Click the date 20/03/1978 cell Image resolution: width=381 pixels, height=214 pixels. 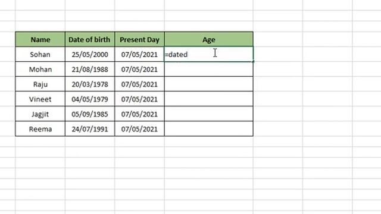[90, 84]
